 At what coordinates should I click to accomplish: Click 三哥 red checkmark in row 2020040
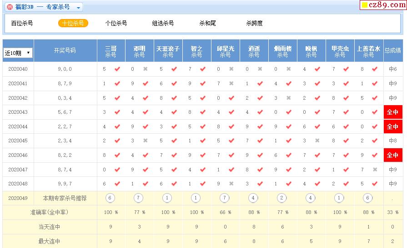[x=117, y=69]
